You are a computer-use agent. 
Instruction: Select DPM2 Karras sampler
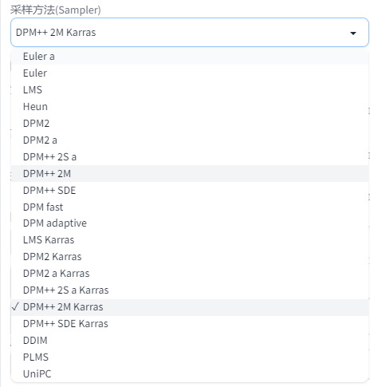(x=190, y=257)
